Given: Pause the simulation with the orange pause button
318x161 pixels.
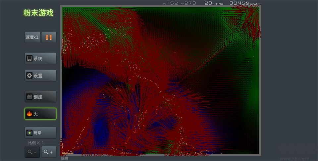Looking at the screenshot, I should (49, 37).
